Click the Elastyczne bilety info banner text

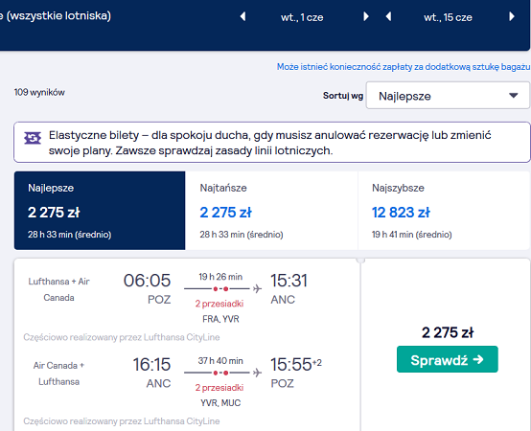coord(270,143)
